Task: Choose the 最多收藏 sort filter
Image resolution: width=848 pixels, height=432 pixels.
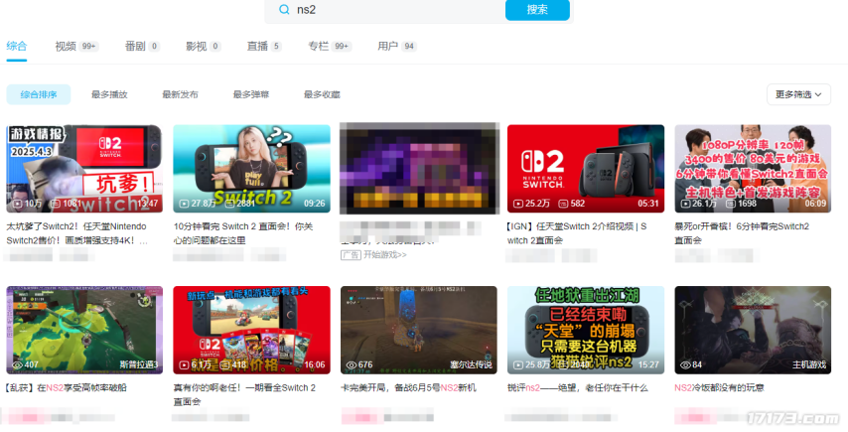Action: 322,94
